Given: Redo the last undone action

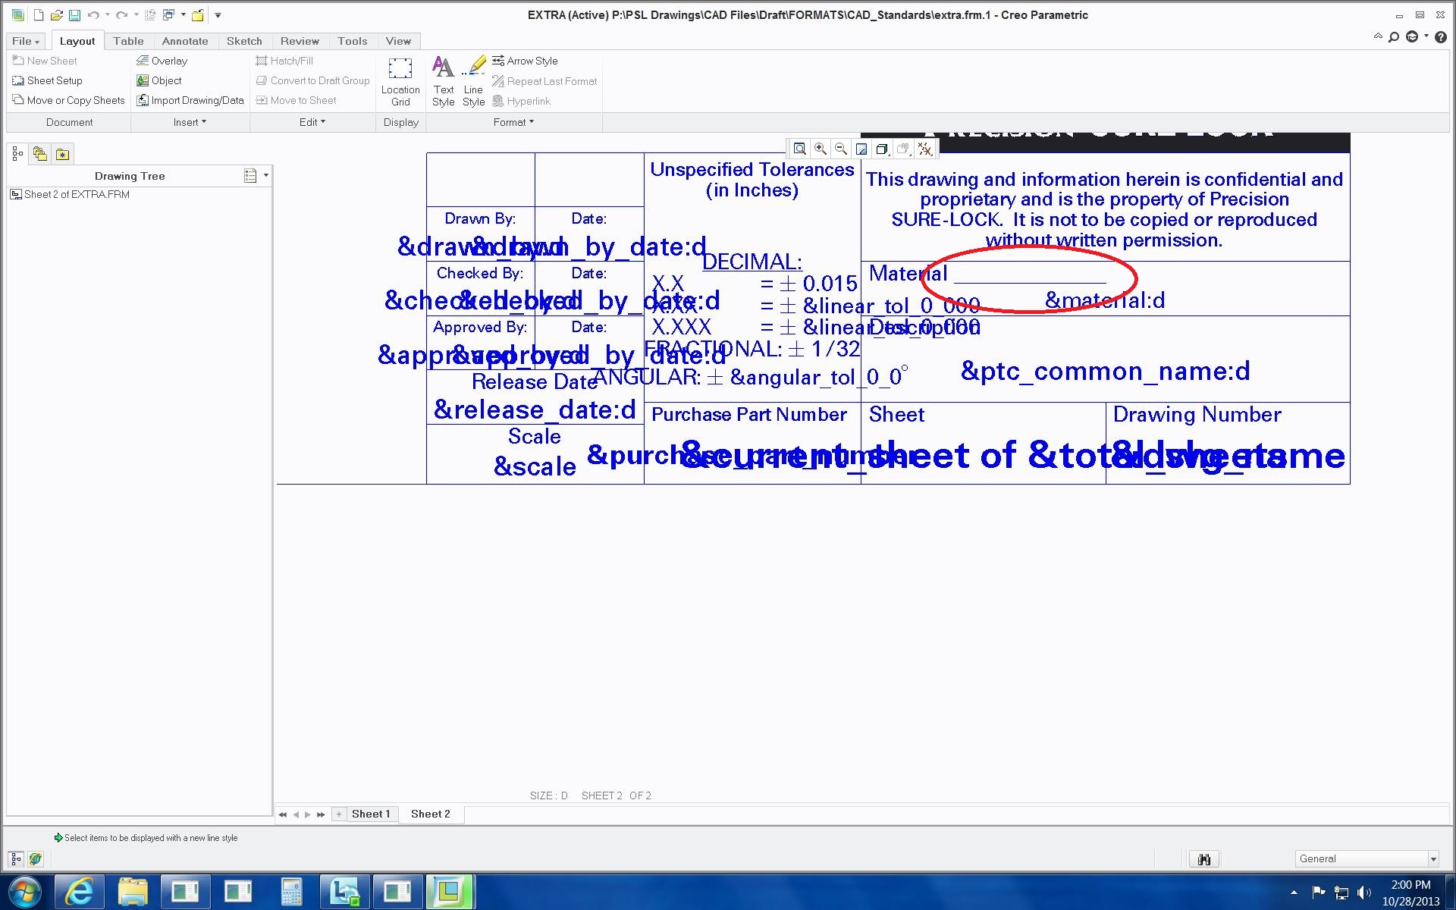Looking at the screenshot, I should (x=121, y=15).
